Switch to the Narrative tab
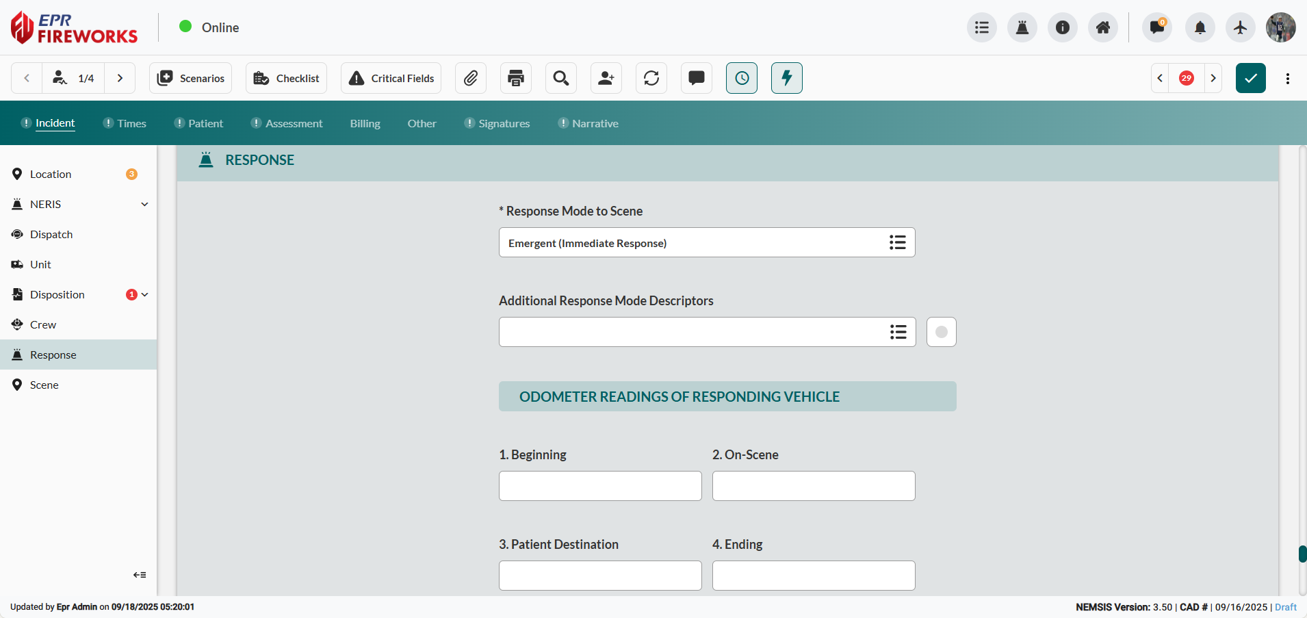Screen dimensions: 1307x618 tap(595, 123)
